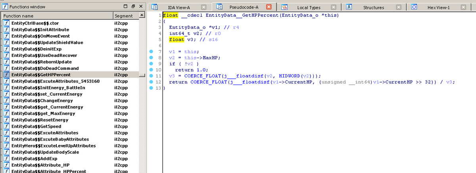Toggle breakpoint dot on line 7
The width and height of the screenshot is (476, 173).
point(151,52)
